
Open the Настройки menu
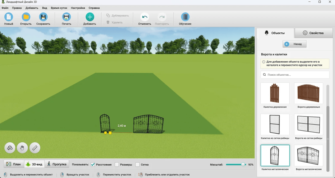pos(78,8)
